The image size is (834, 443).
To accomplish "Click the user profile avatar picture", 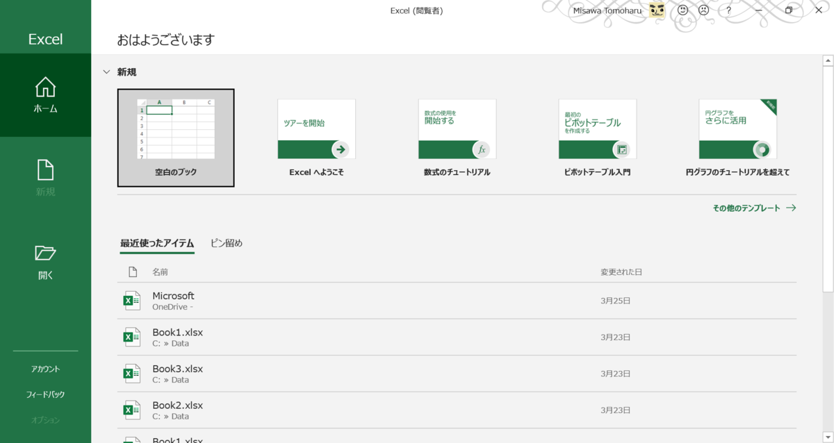I will (x=657, y=10).
